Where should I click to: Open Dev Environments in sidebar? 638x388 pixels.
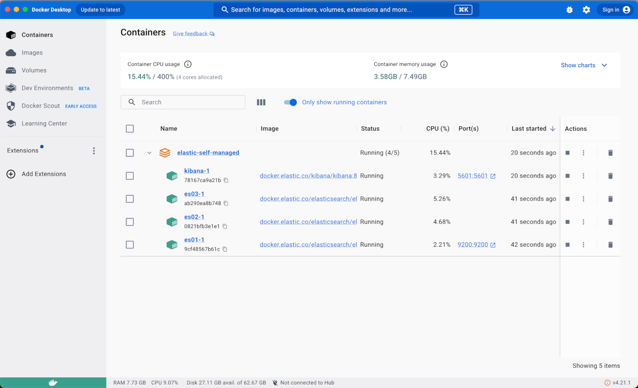(53, 88)
